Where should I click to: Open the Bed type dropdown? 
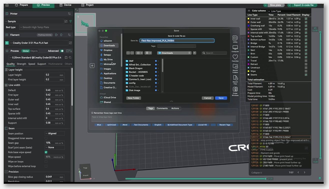tap(45, 27)
